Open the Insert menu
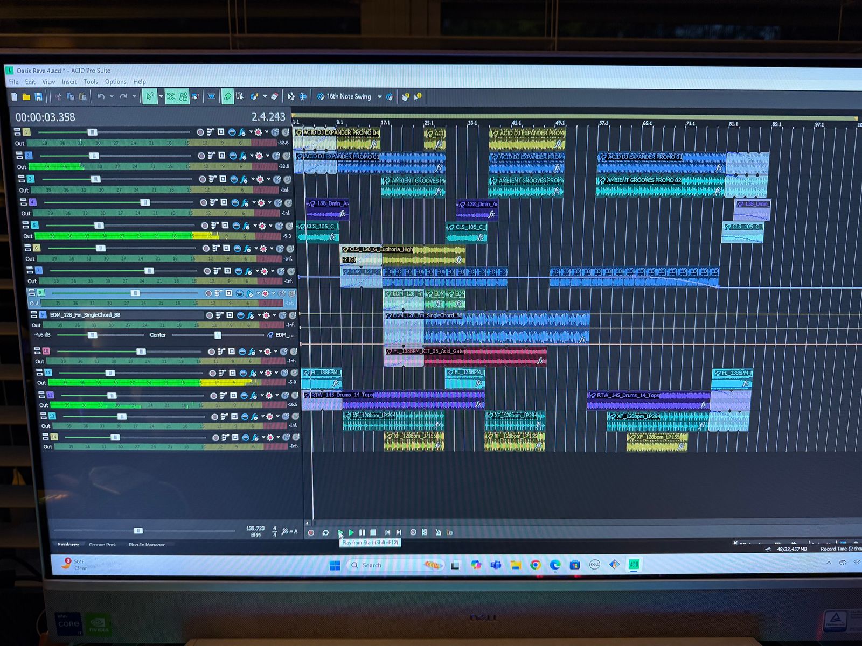The height and width of the screenshot is (646, 862). [x=69, y=82]
